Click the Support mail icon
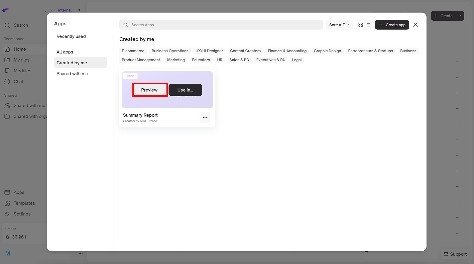Screen dimensions: 474x264 point(446,254)
